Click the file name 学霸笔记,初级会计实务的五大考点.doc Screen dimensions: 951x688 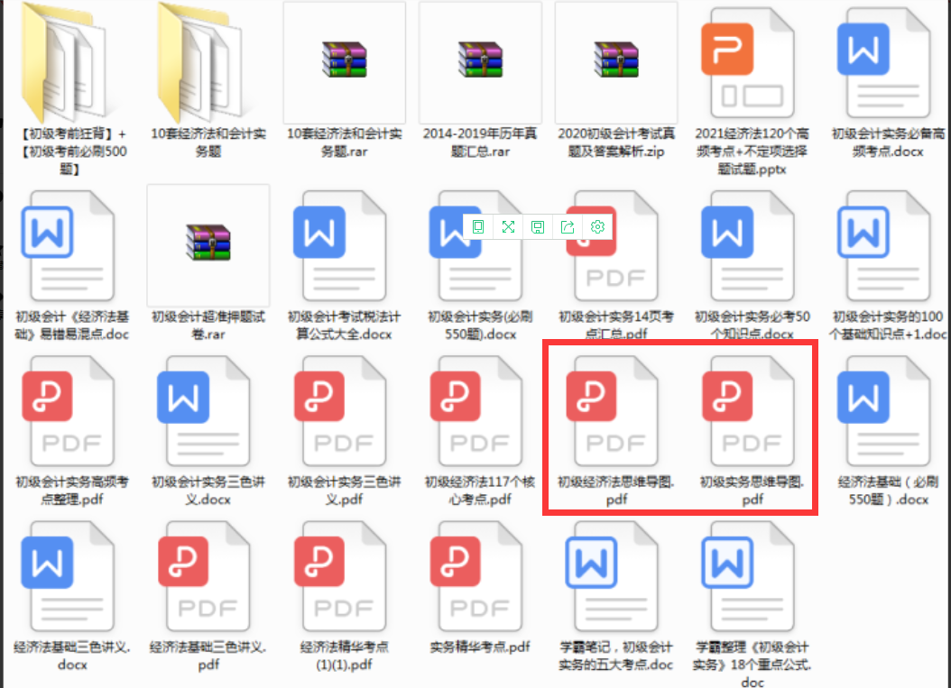[615, 656]
